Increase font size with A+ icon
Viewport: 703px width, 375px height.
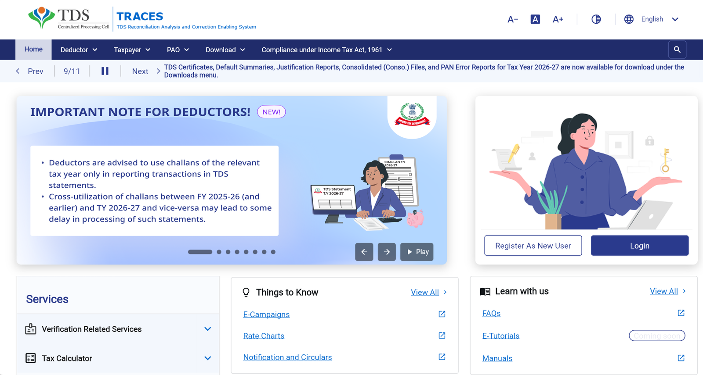pos(558,19)
